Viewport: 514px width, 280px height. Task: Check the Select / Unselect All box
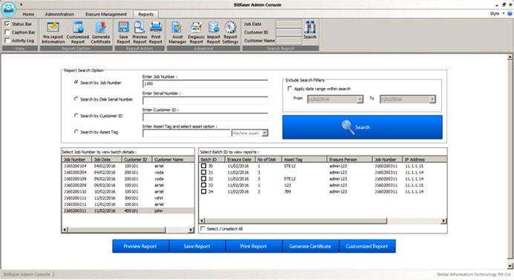203,228
